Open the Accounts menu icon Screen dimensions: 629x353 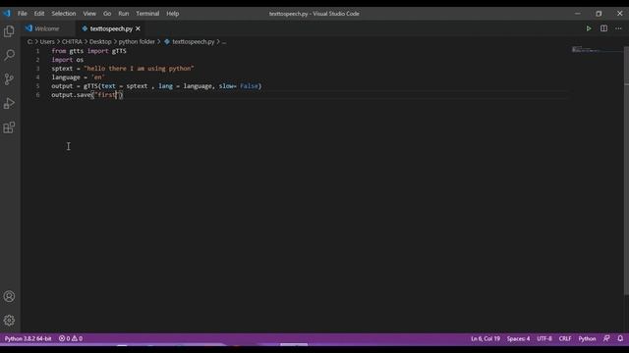coord(9,296)
